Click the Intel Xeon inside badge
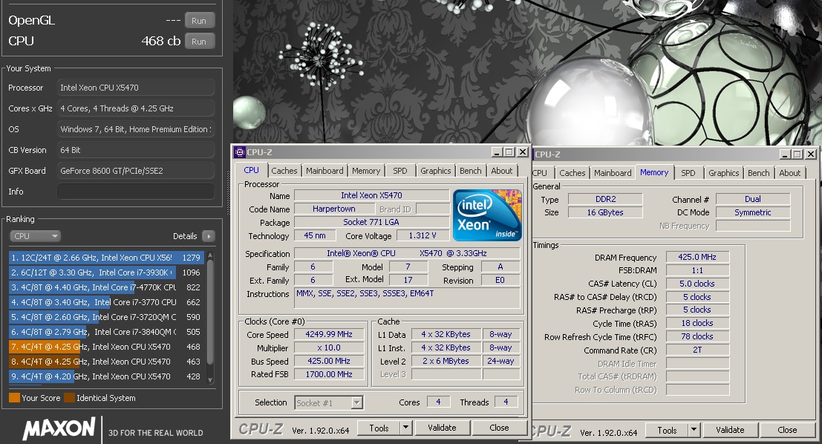This screenshot has height=444, width=822. click(x=487, y=215)
